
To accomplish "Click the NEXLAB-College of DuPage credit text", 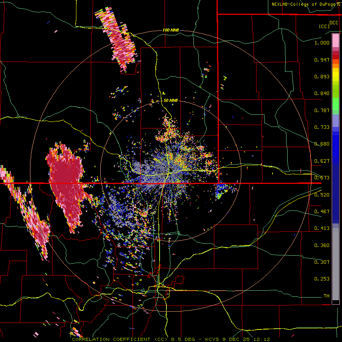I will pos(306,4).
